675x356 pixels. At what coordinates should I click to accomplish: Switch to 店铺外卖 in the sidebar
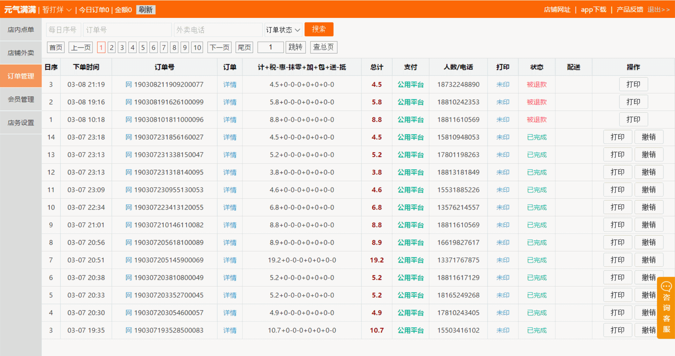pos(21,53)
